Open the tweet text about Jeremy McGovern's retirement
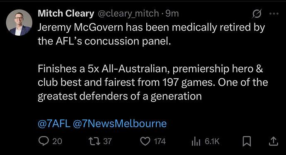This screenshot has width=286, height=155. point(151,34)
